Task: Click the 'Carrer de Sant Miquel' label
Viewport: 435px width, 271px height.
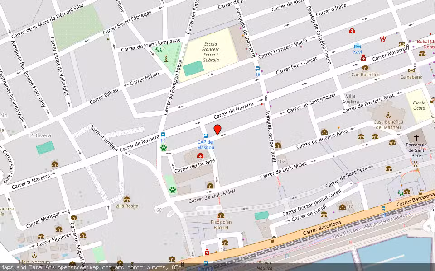Action: (x=311, y=103)
